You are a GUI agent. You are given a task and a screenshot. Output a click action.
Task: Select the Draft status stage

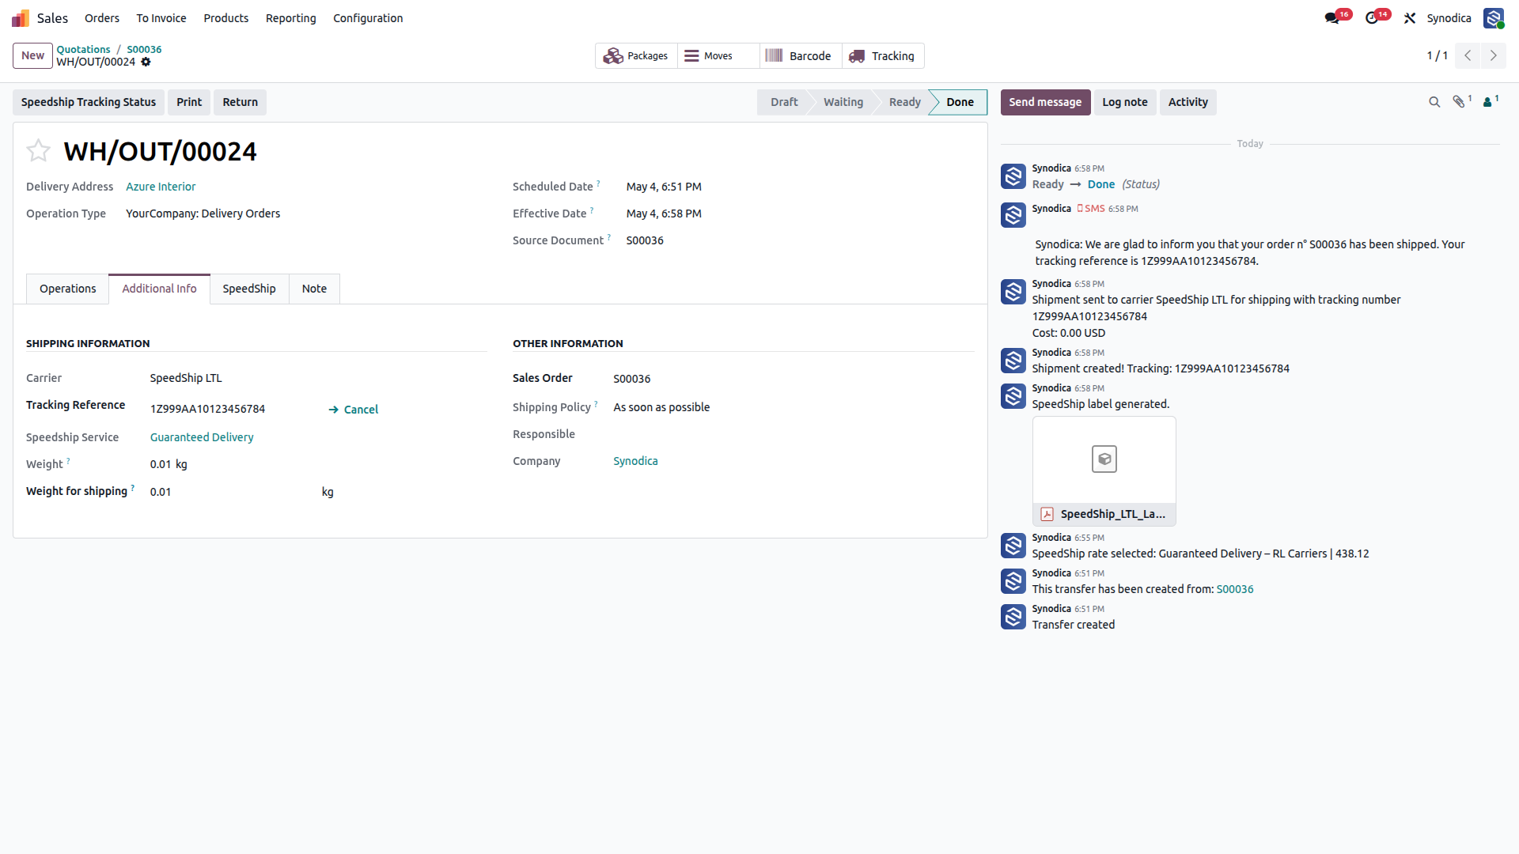[x=784, y=102]
